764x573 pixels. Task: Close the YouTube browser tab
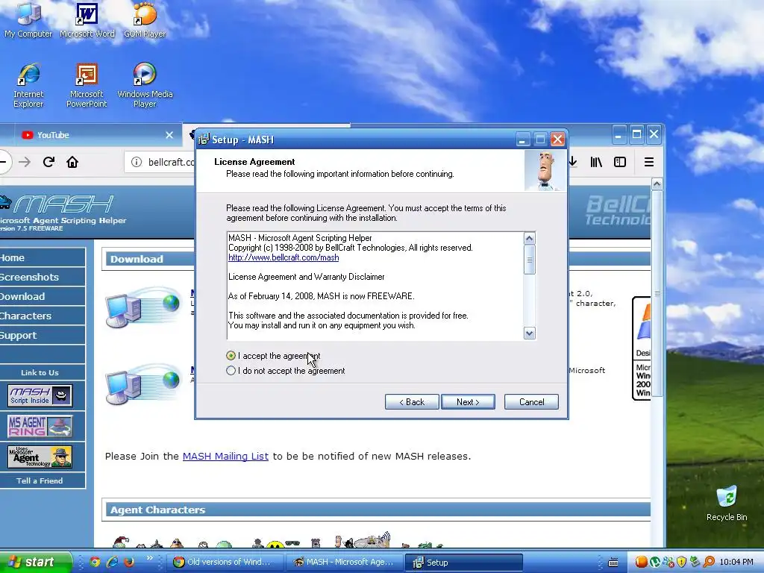169,135
